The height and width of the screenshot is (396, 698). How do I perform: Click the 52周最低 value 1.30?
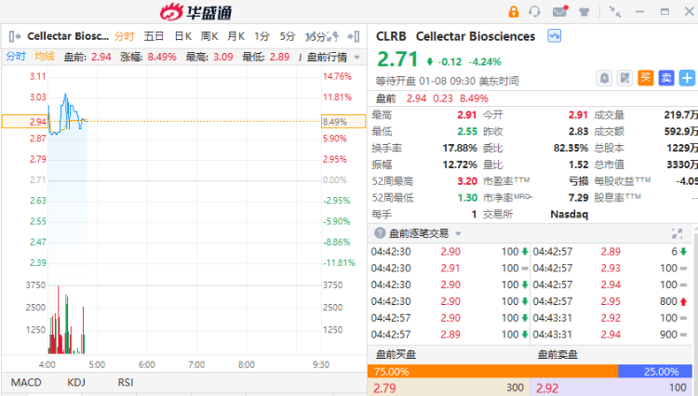467,198
